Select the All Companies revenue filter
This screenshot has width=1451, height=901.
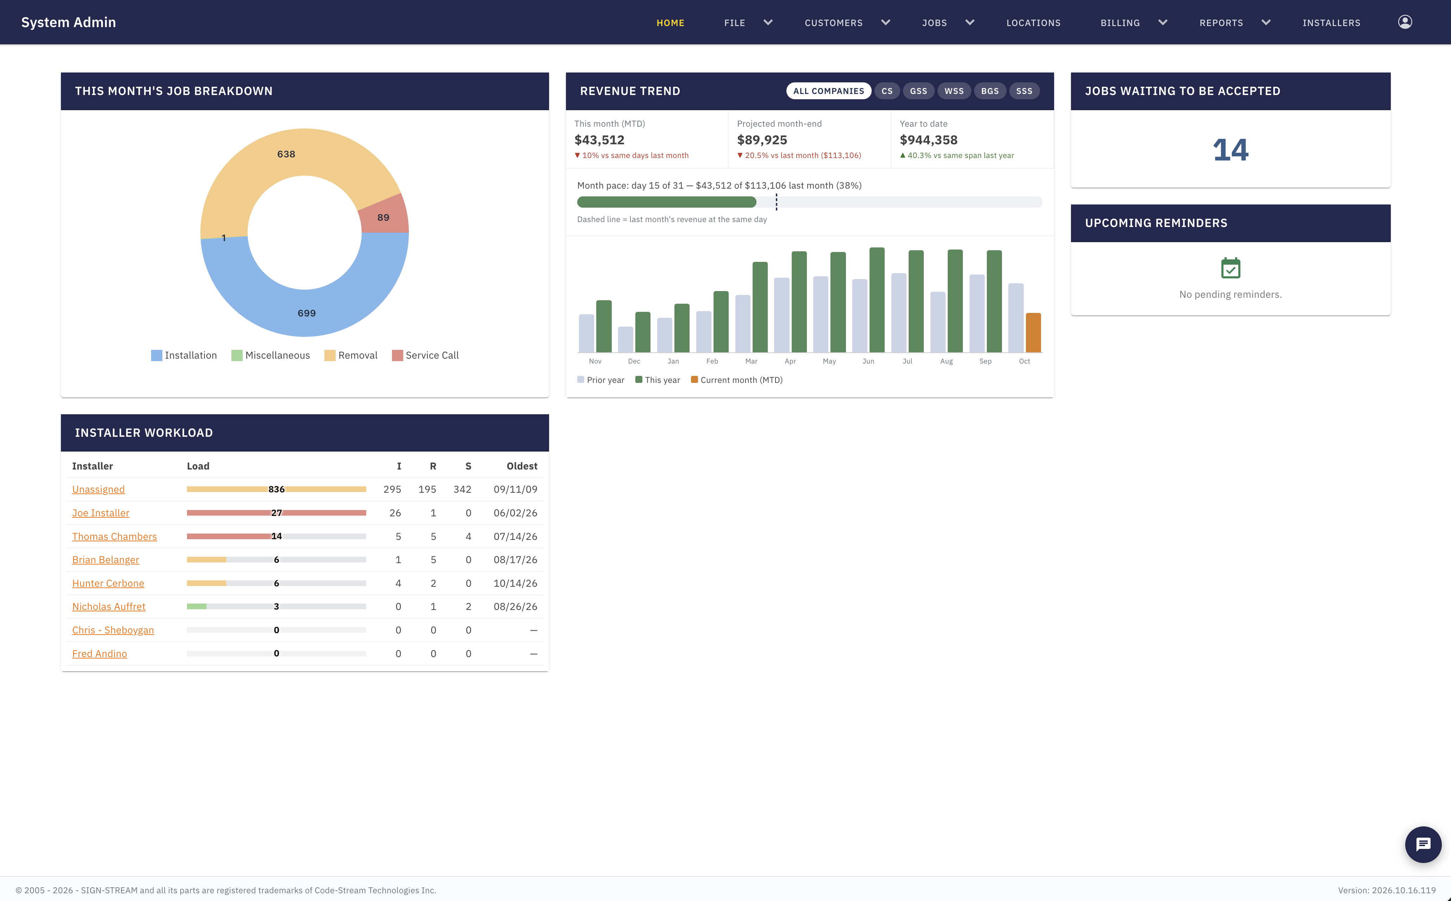pos(828,91)
